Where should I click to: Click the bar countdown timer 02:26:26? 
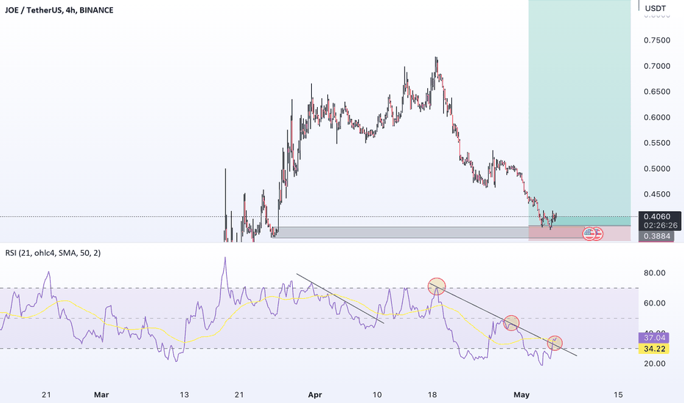pyautogui.click(x=660, y=225)
